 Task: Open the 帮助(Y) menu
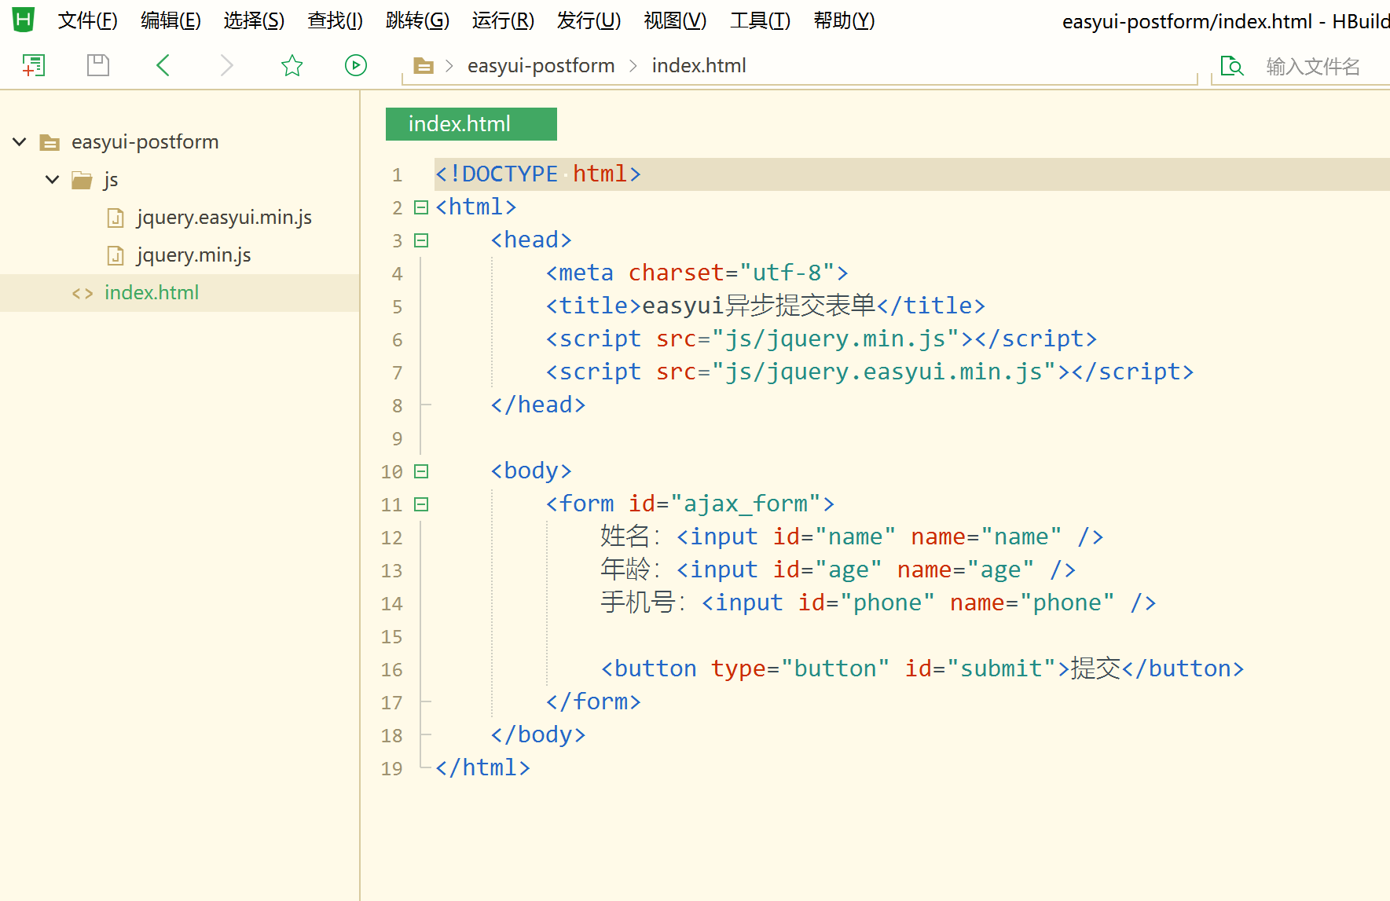pos(844,20)
